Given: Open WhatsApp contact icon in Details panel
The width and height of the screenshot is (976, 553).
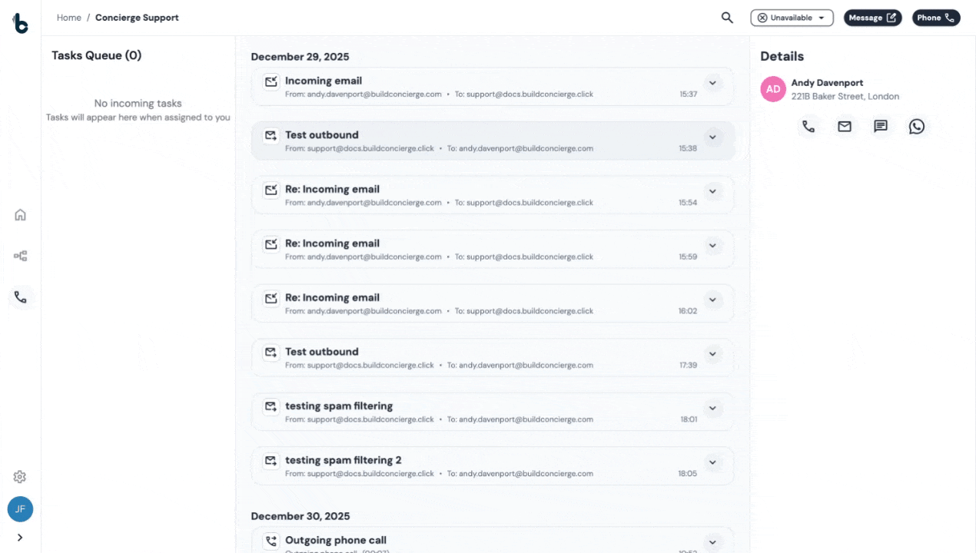Looking at the screenshot, I should point(917,126).
